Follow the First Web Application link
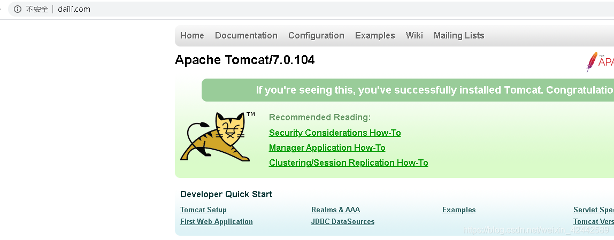614x240 pixels. [x=216, y=222]
